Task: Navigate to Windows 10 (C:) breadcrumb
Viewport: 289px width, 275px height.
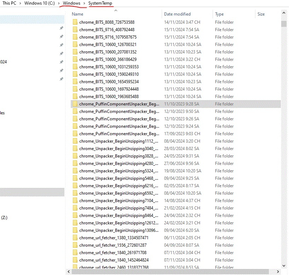Action: point(40,3)
